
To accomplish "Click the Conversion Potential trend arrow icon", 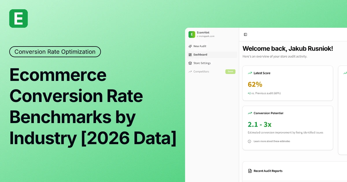I will (x=250, y=113).
